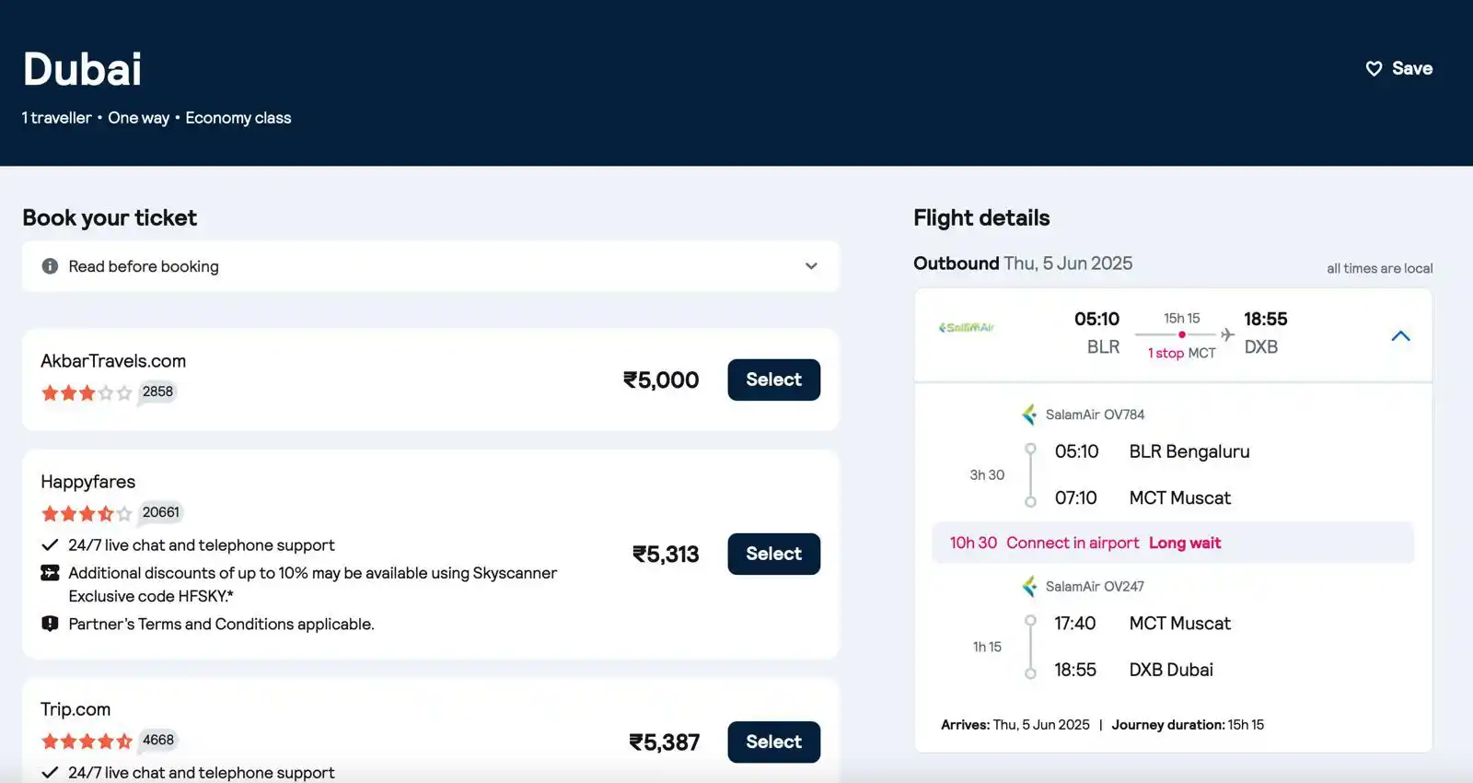Click Trip.com star rating
Image resolution: width=1473 pixels, height=783 pixels.
87,741
